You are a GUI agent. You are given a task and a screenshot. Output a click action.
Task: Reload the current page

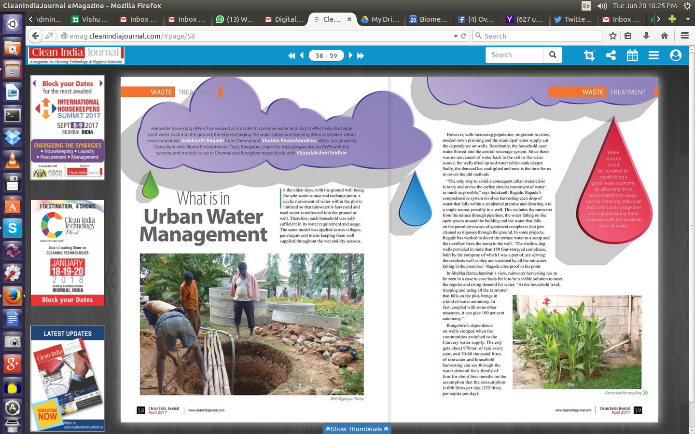click(464, 36)
